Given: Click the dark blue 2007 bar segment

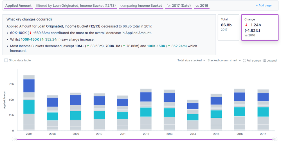Looking at the screenshot, I should tap(29, 86).
